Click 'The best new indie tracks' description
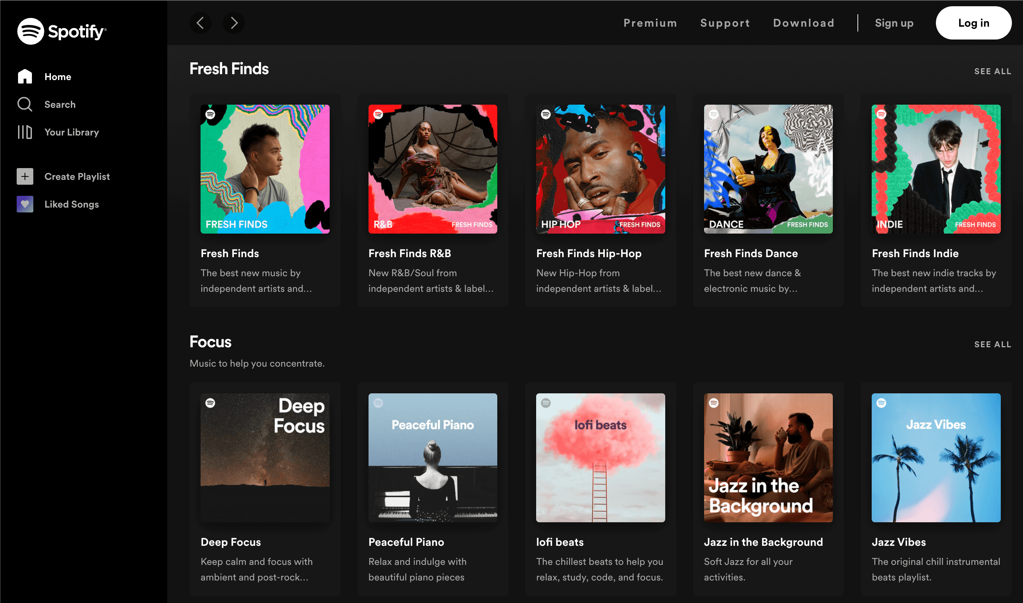 coord(934,281)
